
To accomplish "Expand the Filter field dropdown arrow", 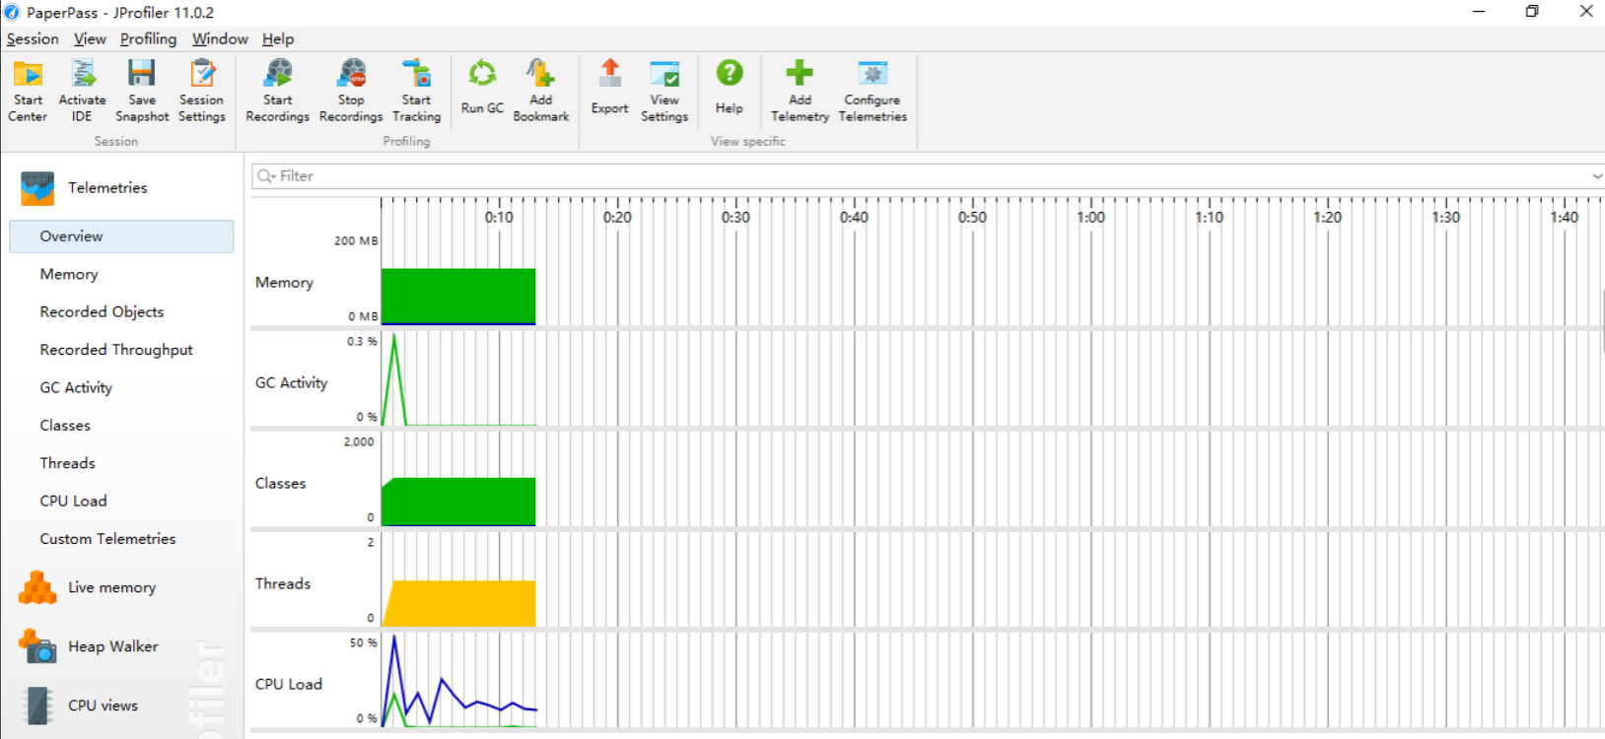I will pyautogui.click(x=1596, y=176).
